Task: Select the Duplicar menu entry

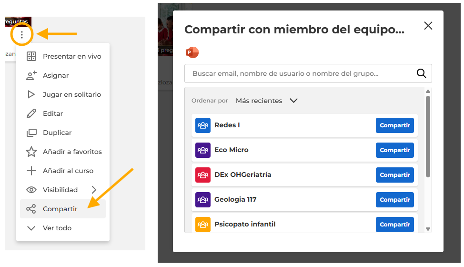Action: 57,133
